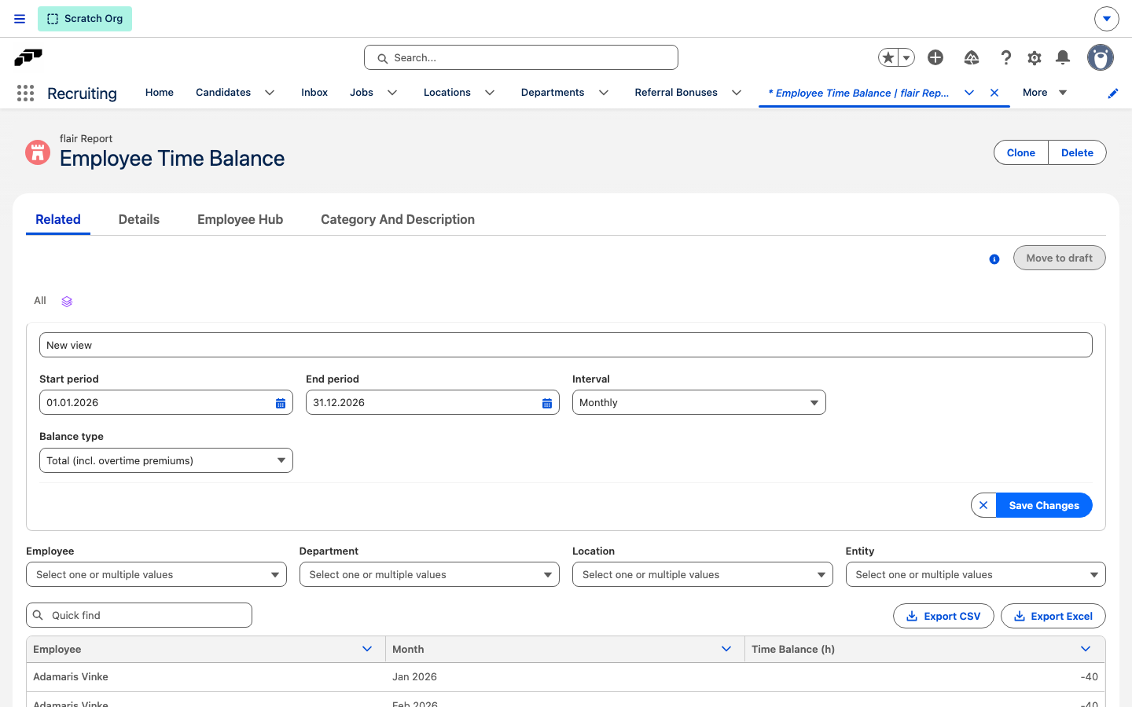The image size is (1132, 707).
Task: Open the help question mark icon
Action: coord(1005,57)
